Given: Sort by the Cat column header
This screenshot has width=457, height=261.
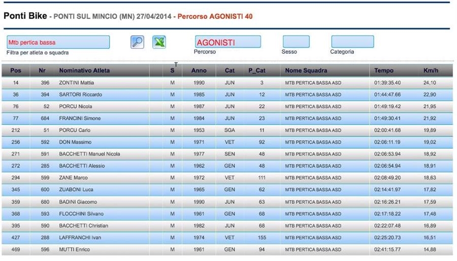Looking at the screenshot, I should point(230,71).
